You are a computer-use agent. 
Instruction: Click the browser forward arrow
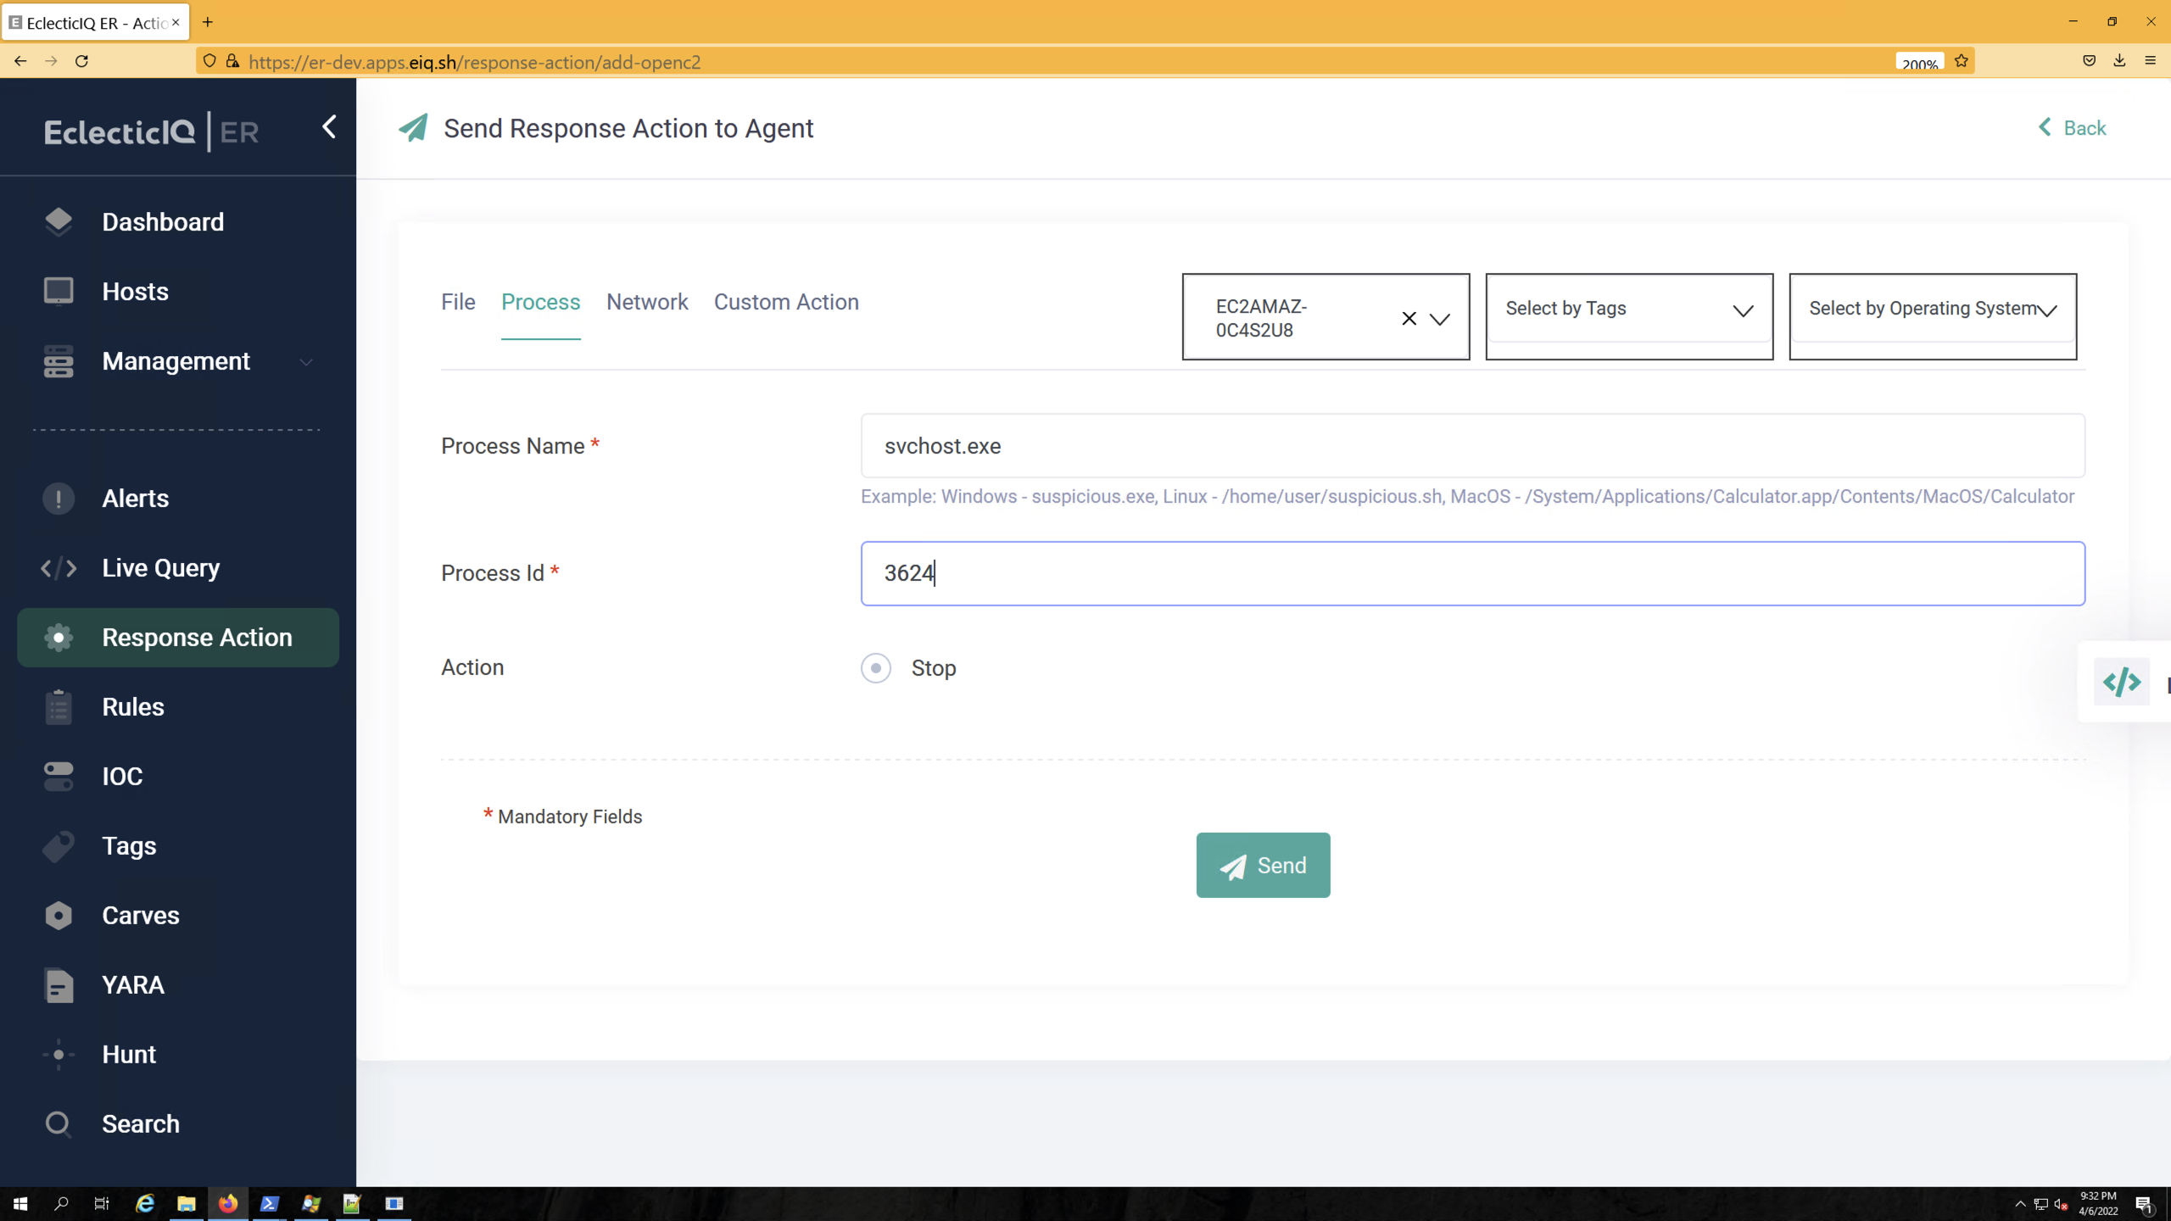(x=51, y=61)
